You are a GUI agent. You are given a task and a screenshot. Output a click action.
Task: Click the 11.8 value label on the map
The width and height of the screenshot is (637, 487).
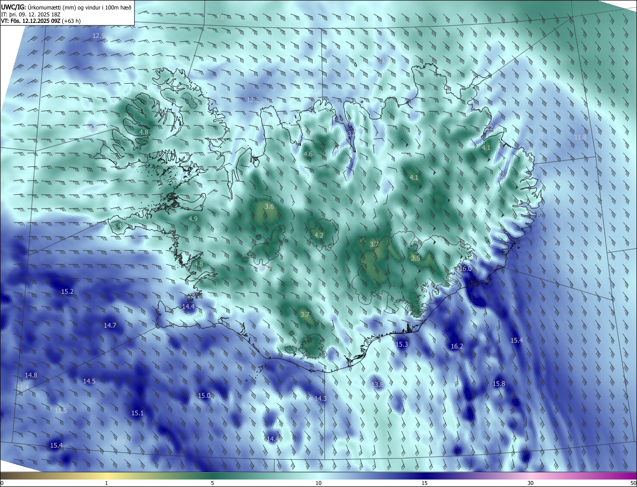click(x=580, y=137)
